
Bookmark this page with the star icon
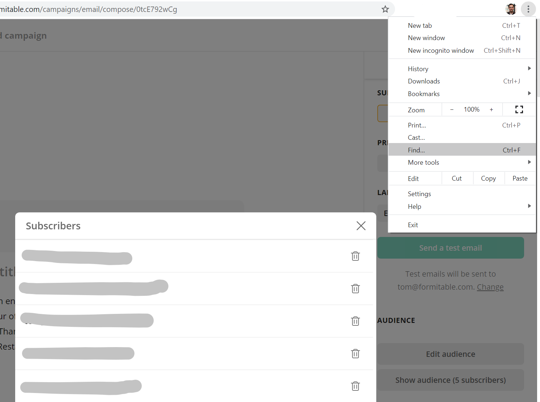click(x=385, y=9)
